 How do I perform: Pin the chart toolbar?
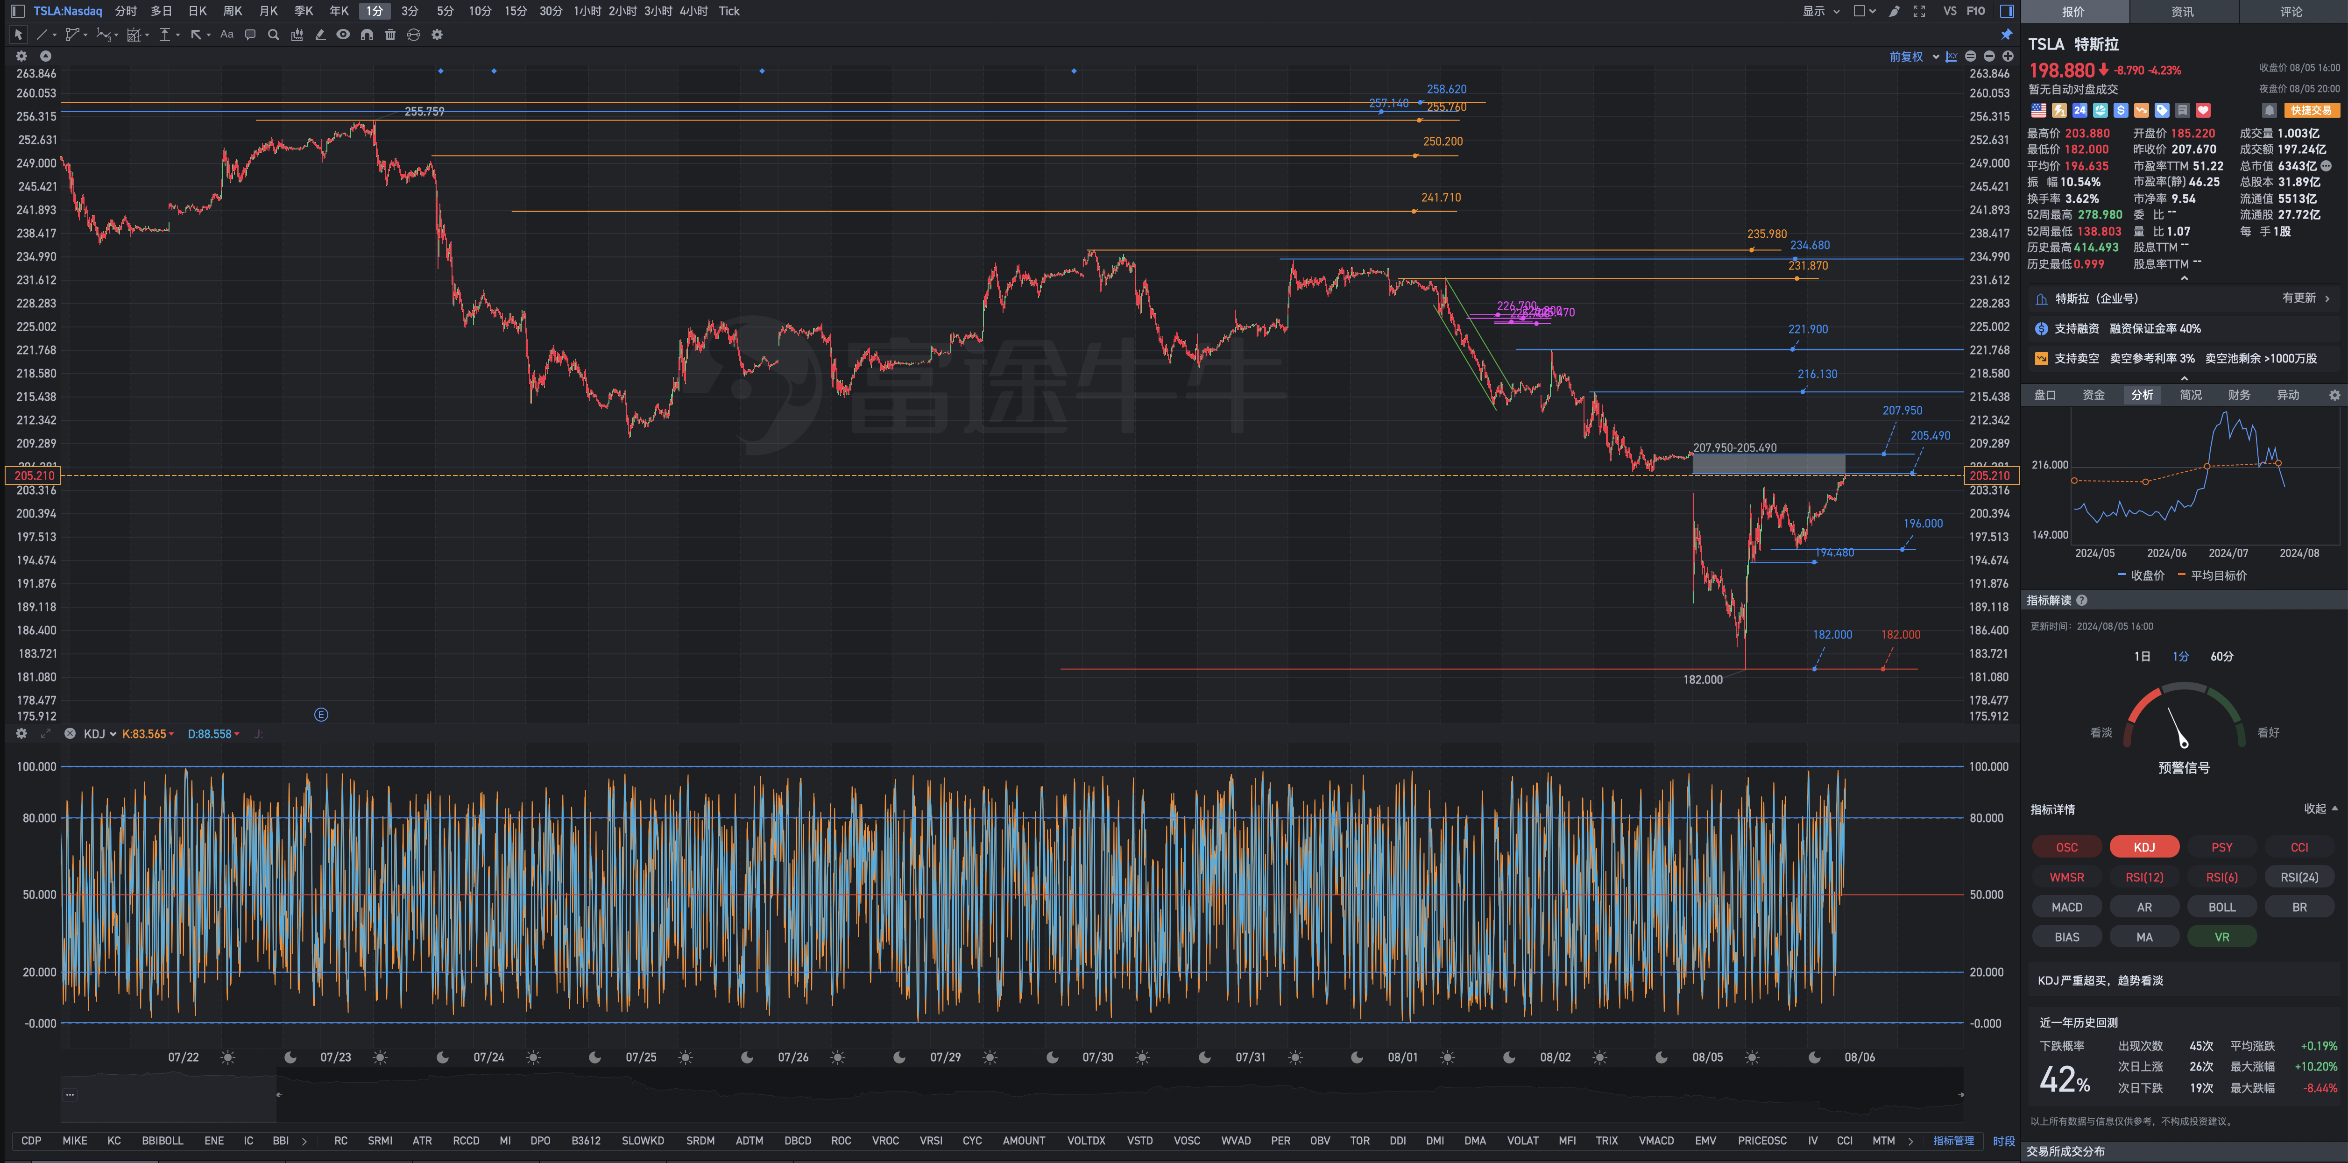pyautogui.click(x=2006, y=35)
